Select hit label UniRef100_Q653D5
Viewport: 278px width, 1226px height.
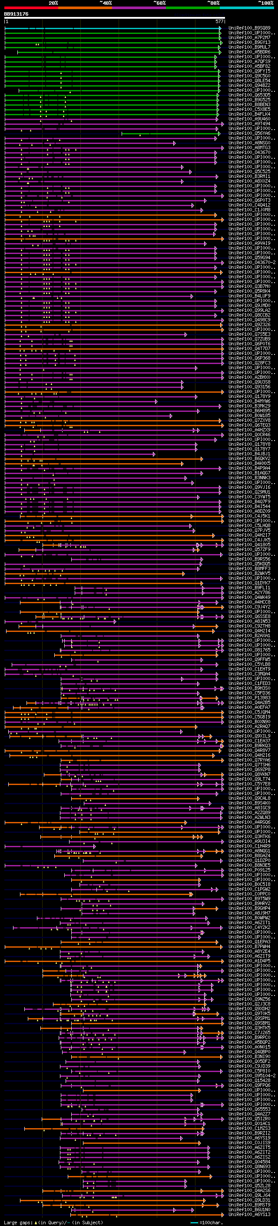click(x=249, y=95)
